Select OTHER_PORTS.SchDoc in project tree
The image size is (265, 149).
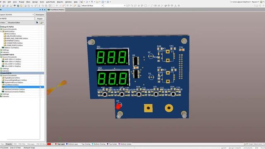14,45
